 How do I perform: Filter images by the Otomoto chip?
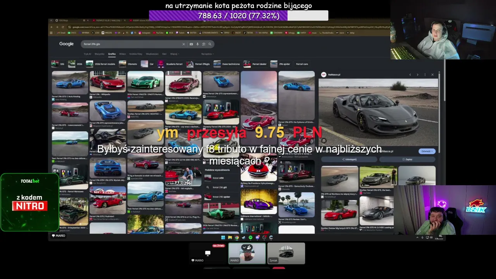pos(128,64)
